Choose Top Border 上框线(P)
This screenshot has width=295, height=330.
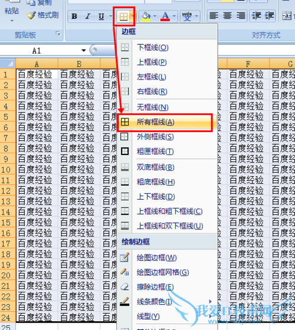[167, 62]
